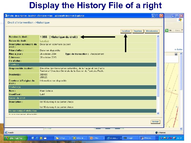Expand dropdown arrow on '3 Expl...' taskbar group
The height and width of the screenshot is (143, 191).
[x=70, y=138]
